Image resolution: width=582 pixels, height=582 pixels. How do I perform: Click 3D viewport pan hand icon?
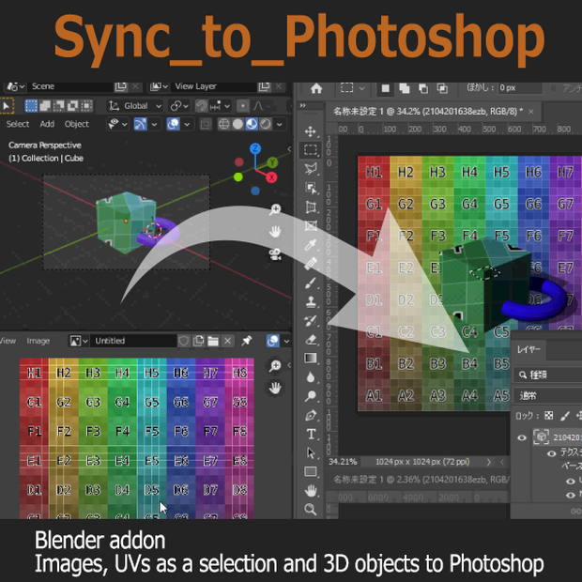point(275,232)
